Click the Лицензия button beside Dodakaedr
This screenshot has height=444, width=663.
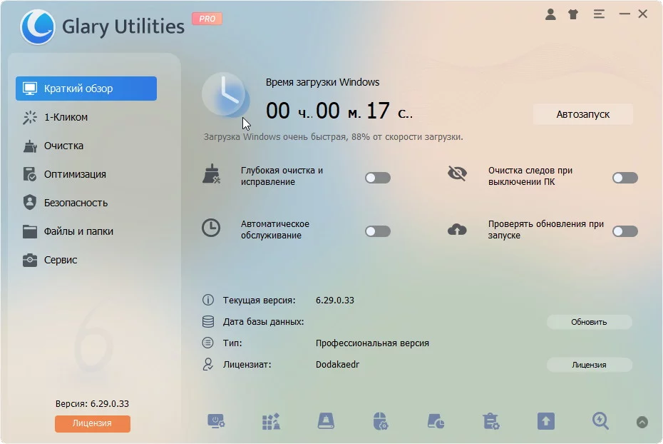(589, 365)
